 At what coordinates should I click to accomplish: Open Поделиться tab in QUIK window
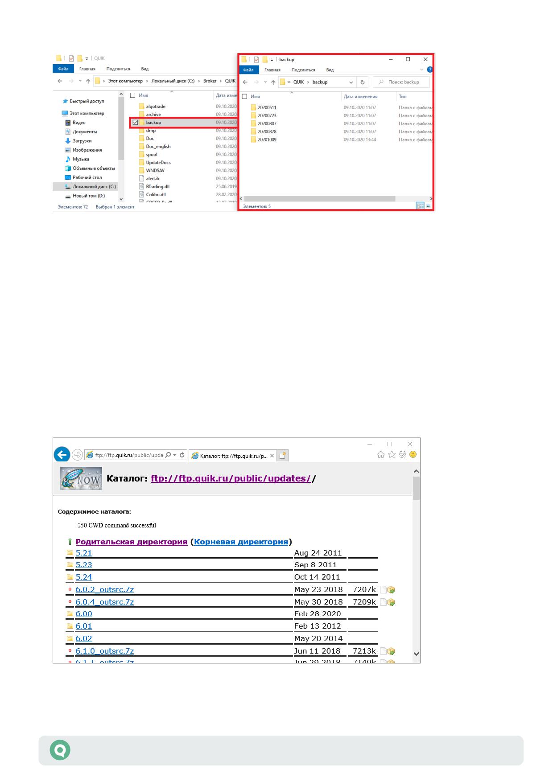coord(118,69)
